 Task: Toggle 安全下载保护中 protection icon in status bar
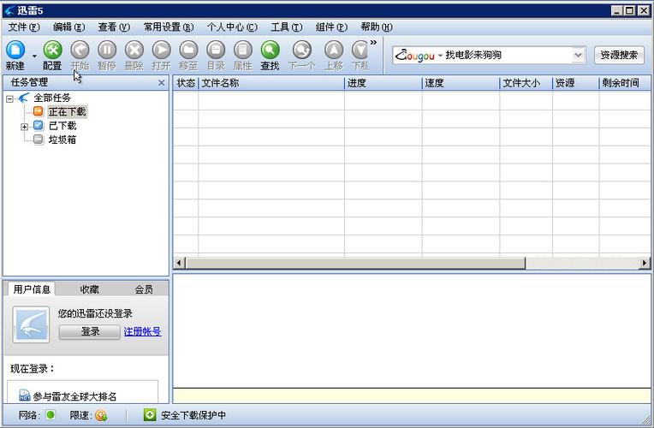point(150,415)
